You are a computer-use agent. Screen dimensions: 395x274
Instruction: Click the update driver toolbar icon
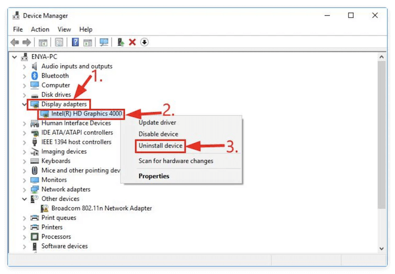[x=121, y=42]
